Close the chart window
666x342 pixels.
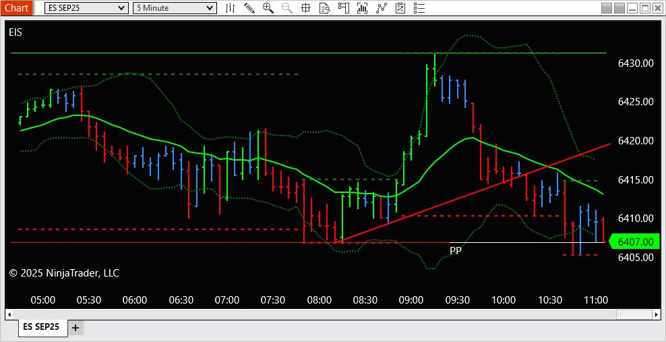pyautogui.click(x=657, y=8)
